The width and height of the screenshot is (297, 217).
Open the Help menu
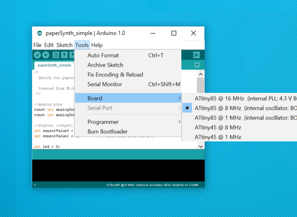97,45
